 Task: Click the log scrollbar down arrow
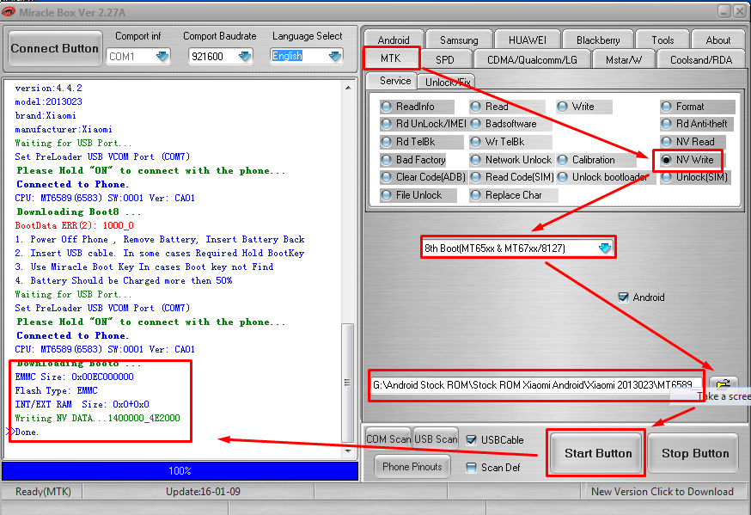pos(348,451)
